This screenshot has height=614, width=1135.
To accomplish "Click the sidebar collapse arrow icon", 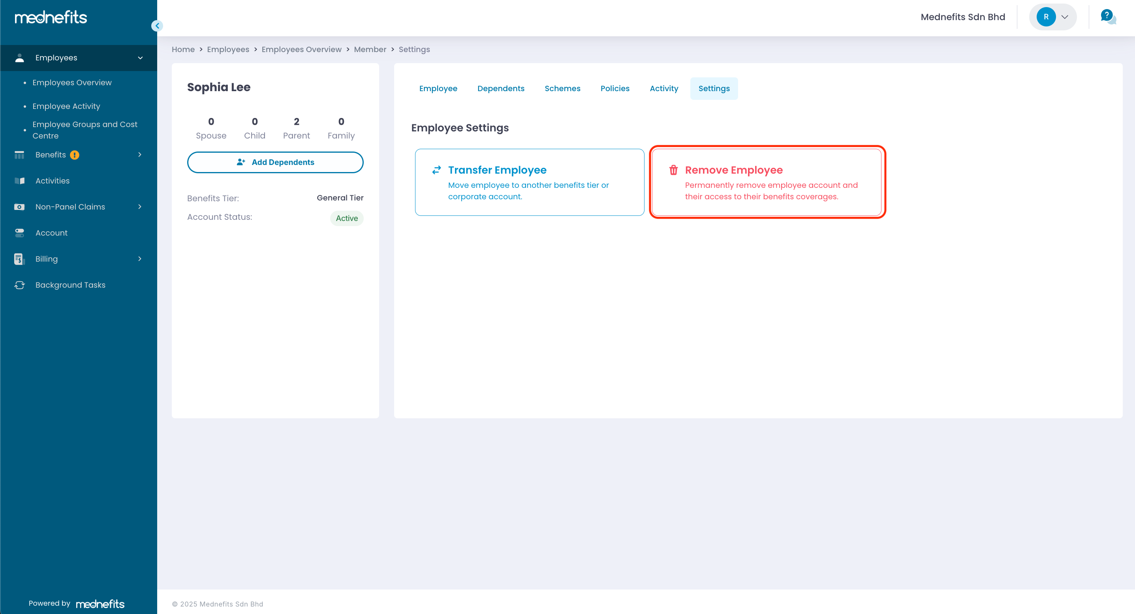I will point(157,26).
